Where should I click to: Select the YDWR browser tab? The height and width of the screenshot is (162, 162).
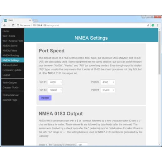pos(17,20)
